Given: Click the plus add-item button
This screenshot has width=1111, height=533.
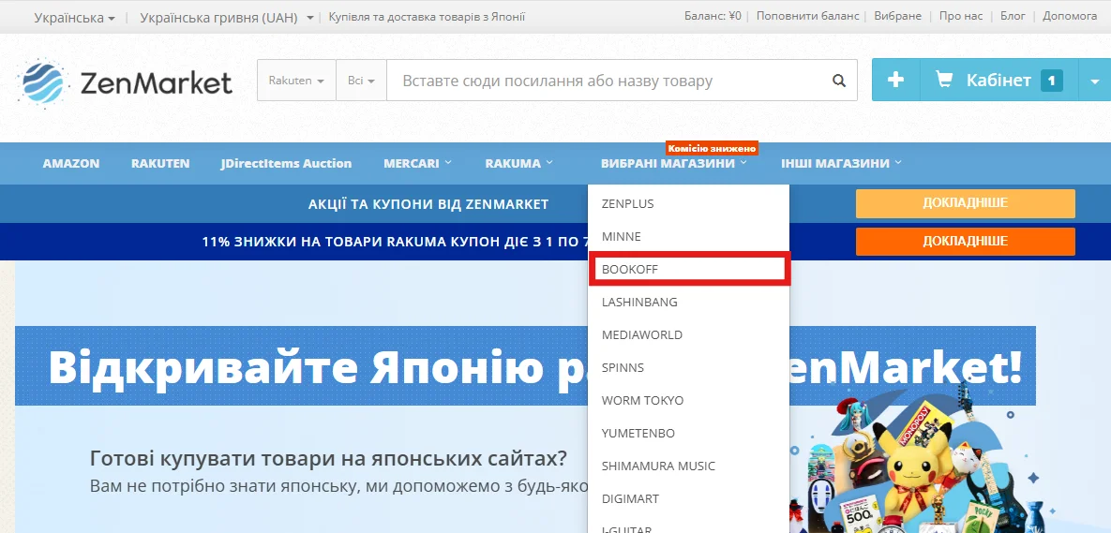Looking at the screenshot, I should click(x=895, y=80).
